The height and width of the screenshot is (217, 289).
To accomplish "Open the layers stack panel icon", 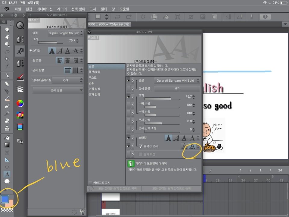I will [20, 89].
